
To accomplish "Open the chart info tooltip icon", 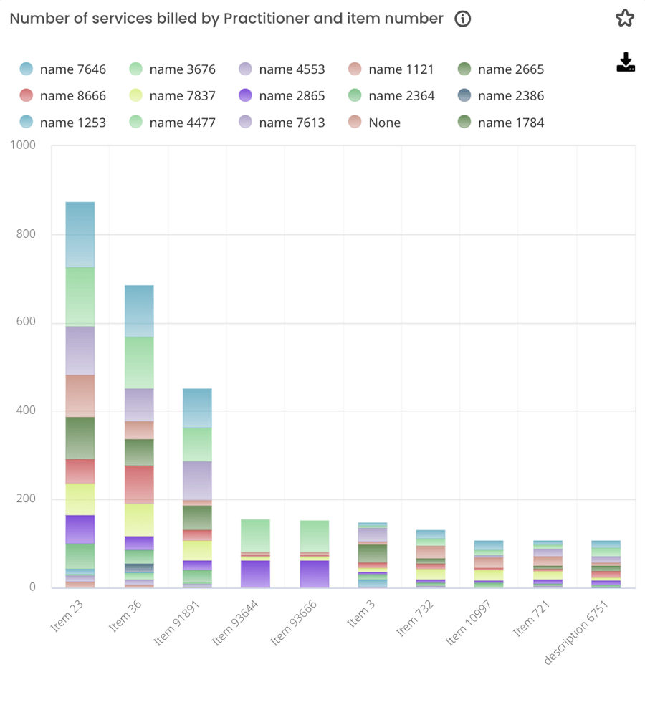I will (462, 19).
